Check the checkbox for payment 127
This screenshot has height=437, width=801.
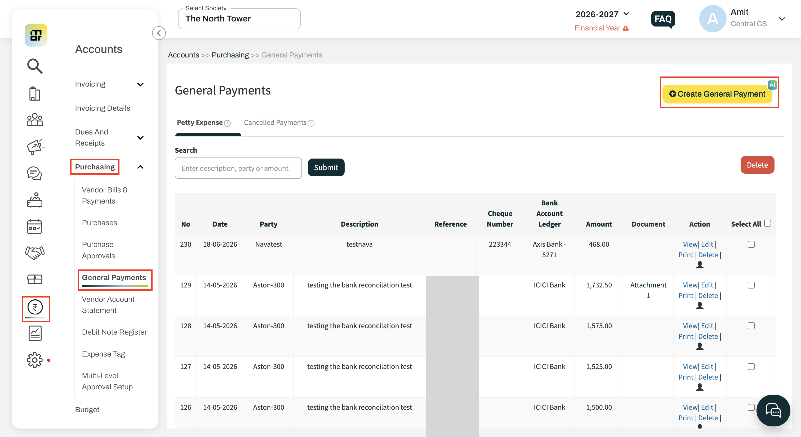(751, 366)
